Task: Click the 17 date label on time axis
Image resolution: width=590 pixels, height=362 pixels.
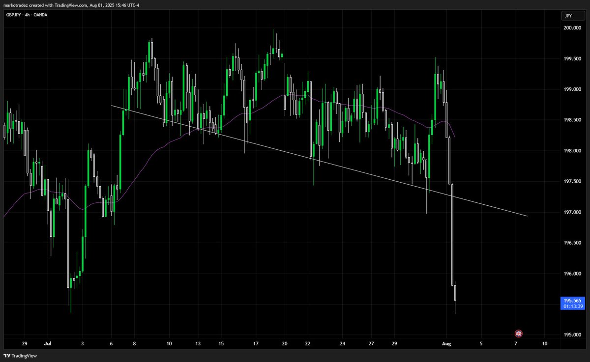Action: [x=256, y=343]
